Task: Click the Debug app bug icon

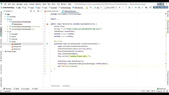Action: 129,8
